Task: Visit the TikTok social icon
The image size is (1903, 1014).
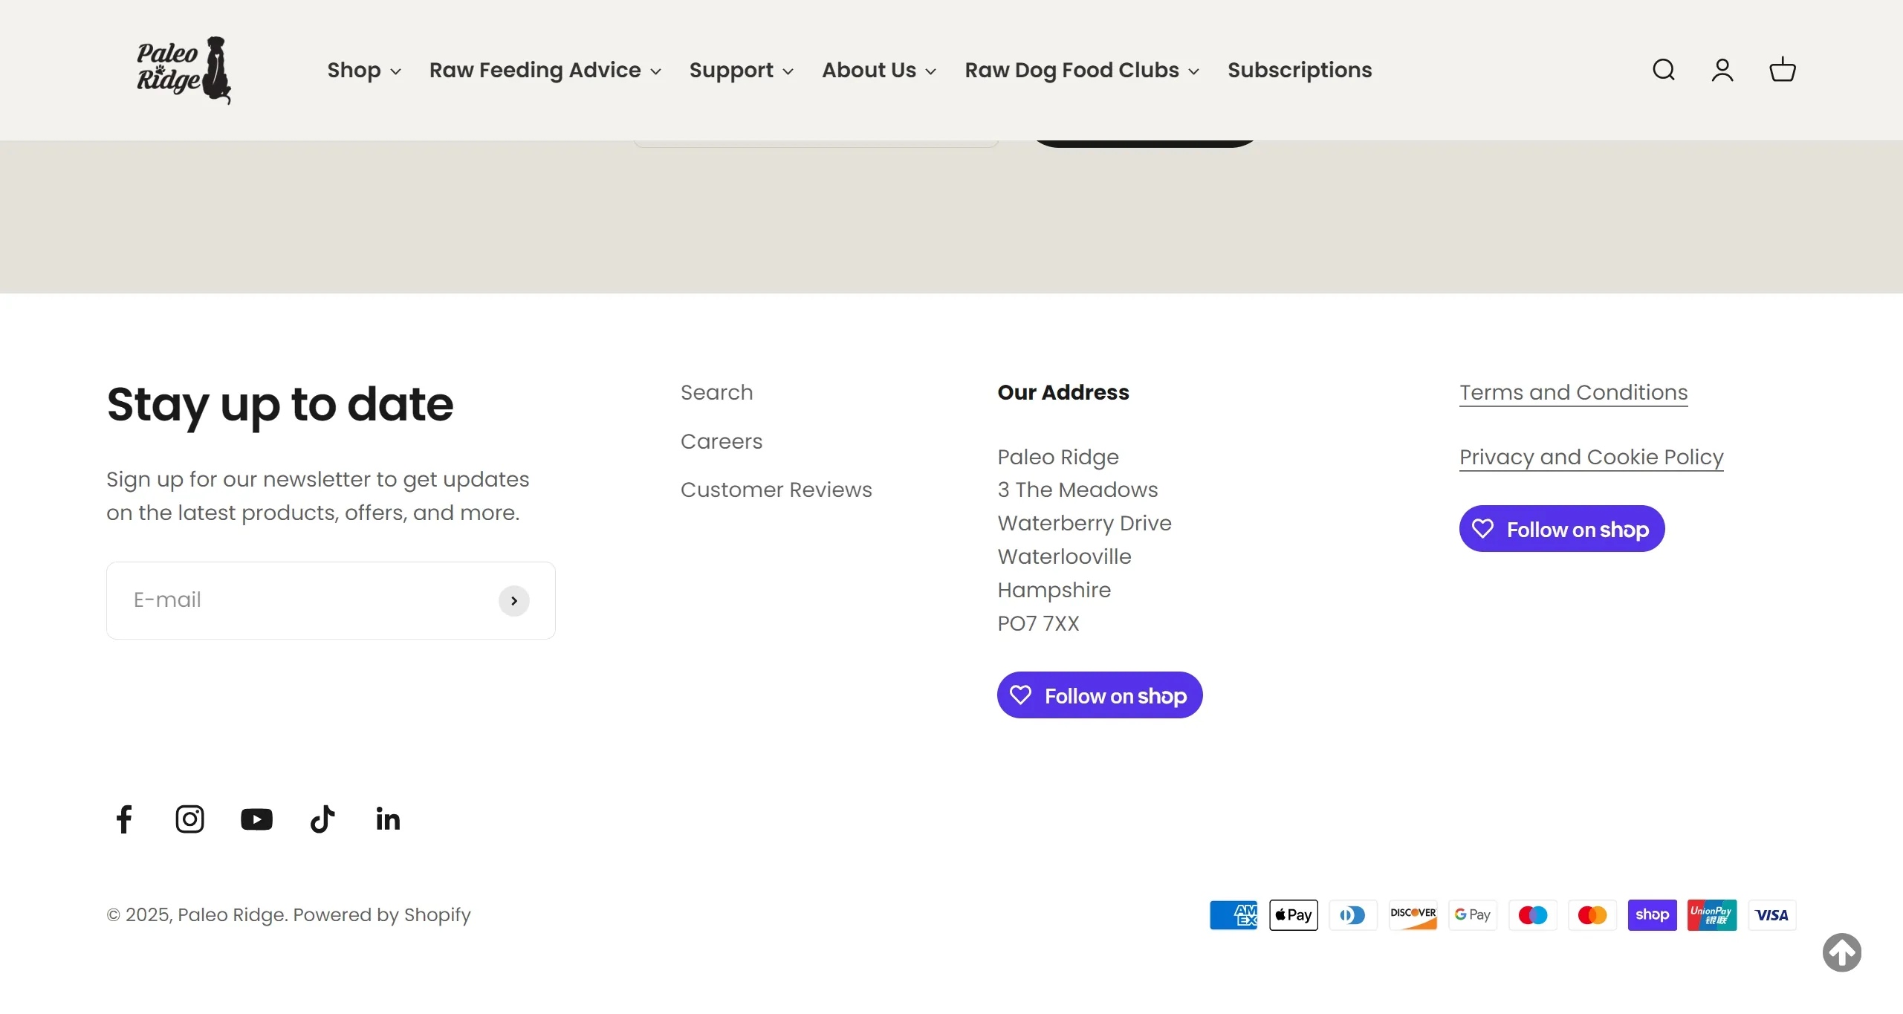Action: [322, 819]
